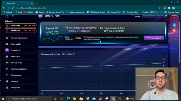Image resolution: width=181 pixels, height=101 pixels.
Task: Click the purple Smart Pool sidebar icon
Action: click(7, 50)
